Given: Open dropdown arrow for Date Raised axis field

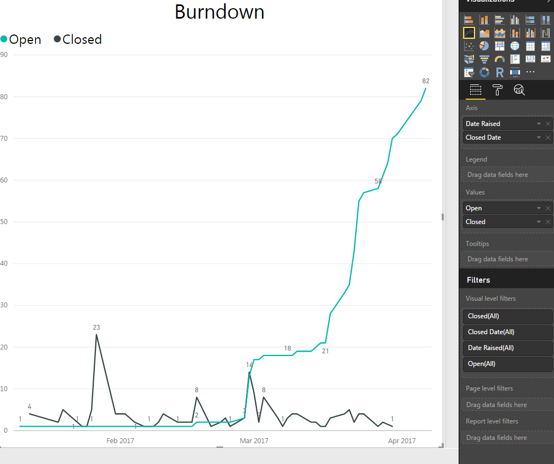Looking at the screenshot, I should click(539, 124).
